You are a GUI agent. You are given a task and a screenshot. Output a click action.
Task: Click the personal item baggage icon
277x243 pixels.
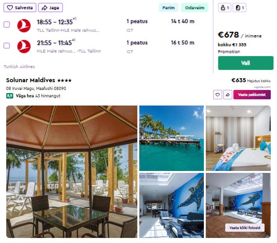[x=225, y=8]
